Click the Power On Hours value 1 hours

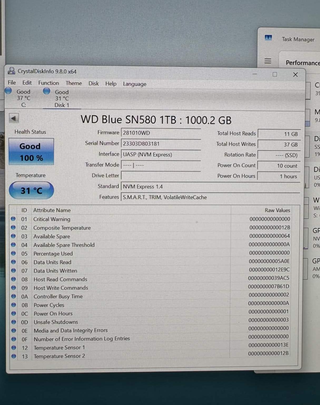tap(279, 176)
